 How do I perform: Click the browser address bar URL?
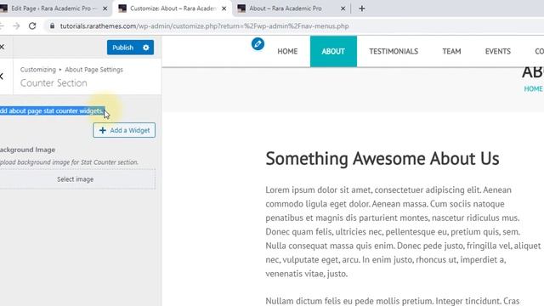204,26
